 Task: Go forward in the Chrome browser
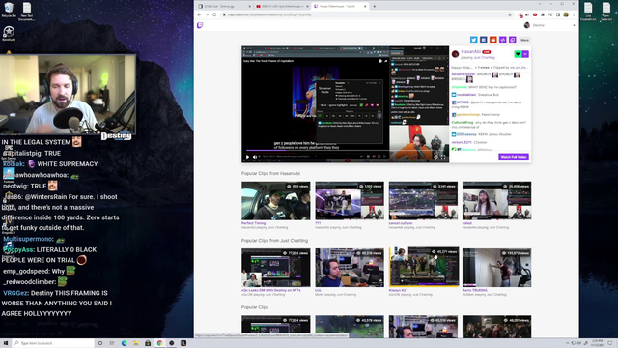click(x=207, y=14)
